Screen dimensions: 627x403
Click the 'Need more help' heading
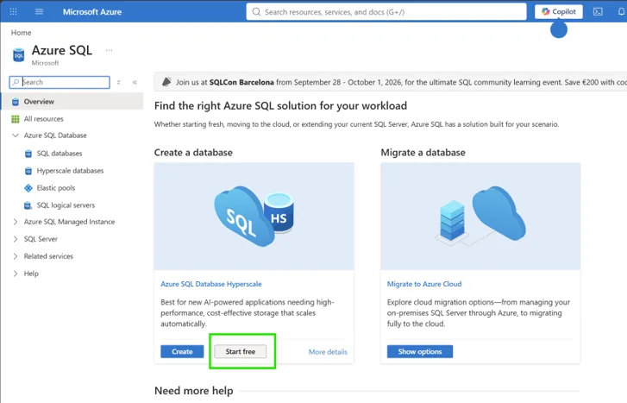(x=193, y=391)
